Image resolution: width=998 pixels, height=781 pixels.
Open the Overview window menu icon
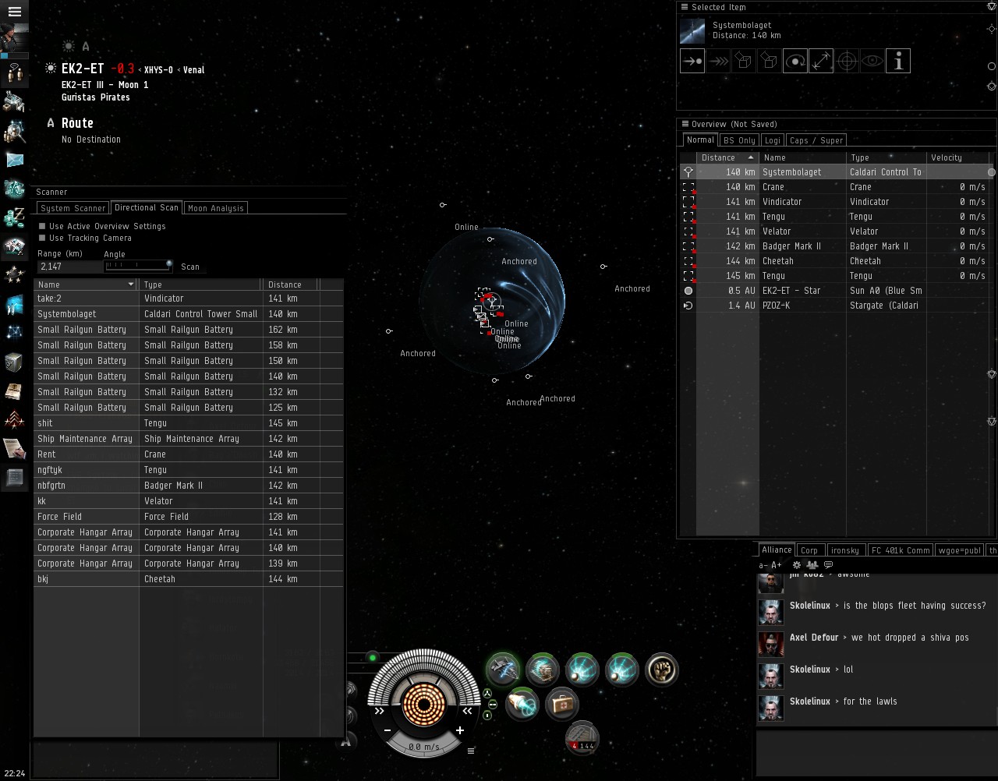(685, 124)
